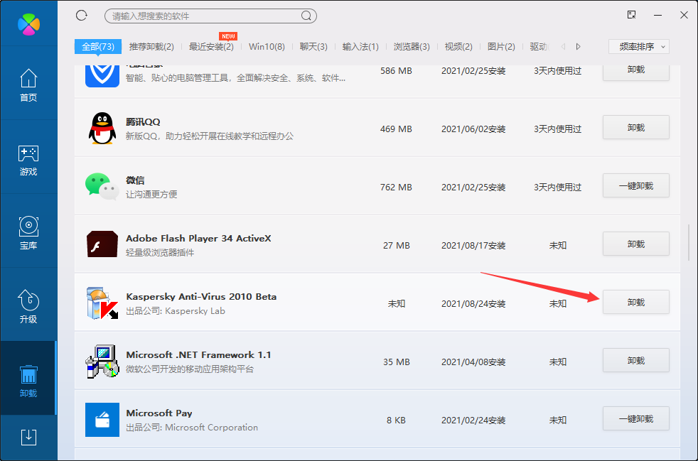Click 轻量级浏览器插件 description text

coord(160,253)
